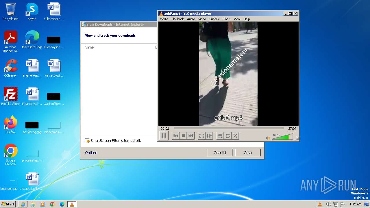The height and width of the screenshot is (208, 370).
Task: Click Clear list in View Downloads
Action: [x=220, y=153]
